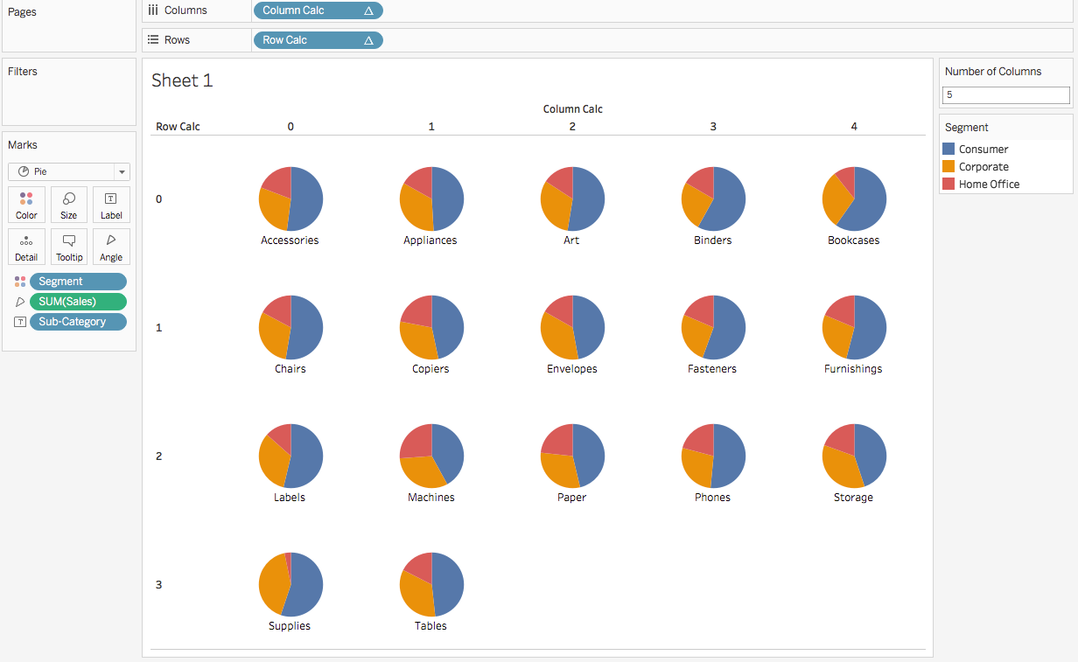Image resolution: width=1078 pixels, height=662 pixels.
Task: Open the Pie mark type dropdown
Action: pyautogui.click(x=69, y=171)
